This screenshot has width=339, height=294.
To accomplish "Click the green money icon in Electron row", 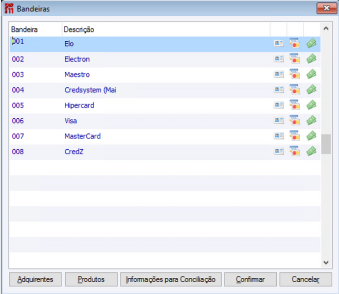I will [x=312, y=58].
